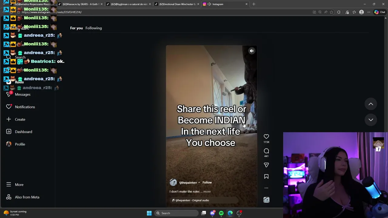The image size is (388, 218).
Task: Switch to the Massacre by SKARS TikTok tab
Action: [80, 4]
